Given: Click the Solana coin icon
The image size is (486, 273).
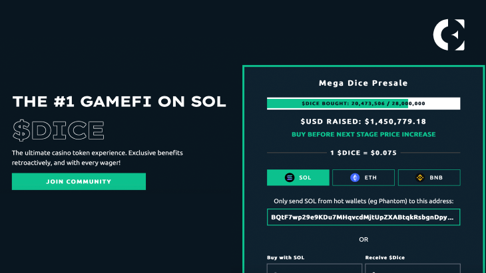Looking at the screenshot, I should click(290, 177).
